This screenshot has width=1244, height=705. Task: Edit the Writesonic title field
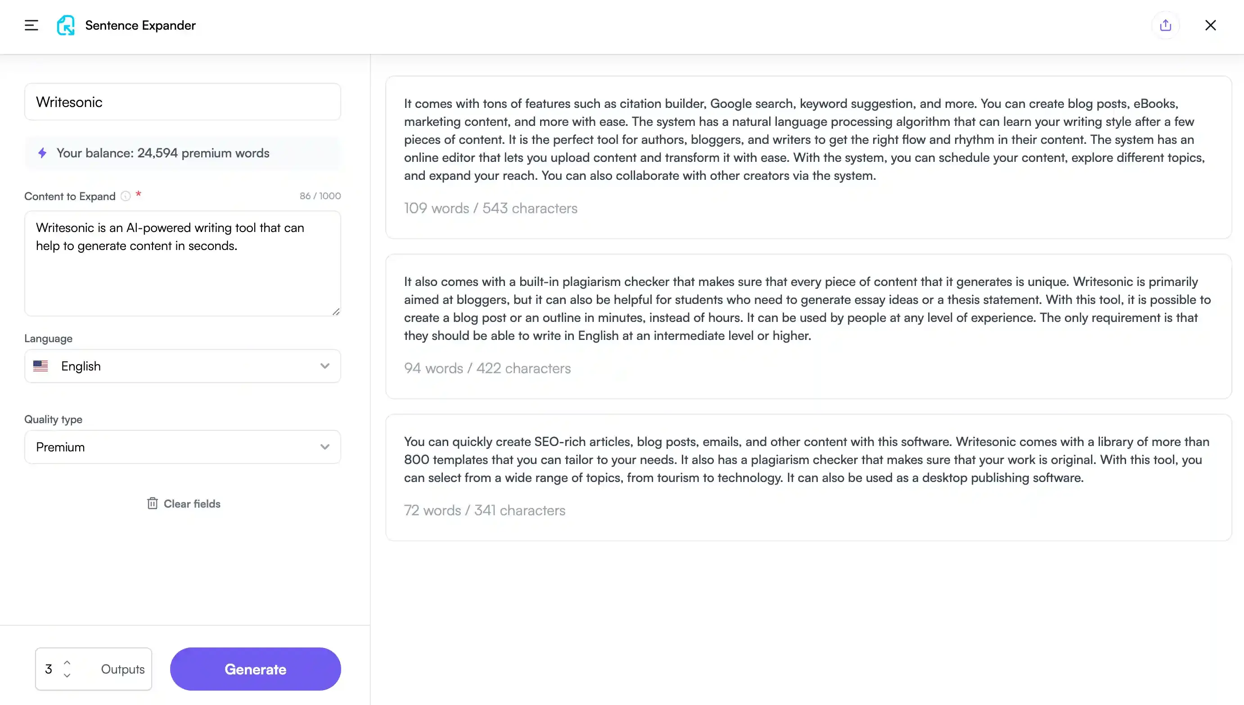point(183,102)
